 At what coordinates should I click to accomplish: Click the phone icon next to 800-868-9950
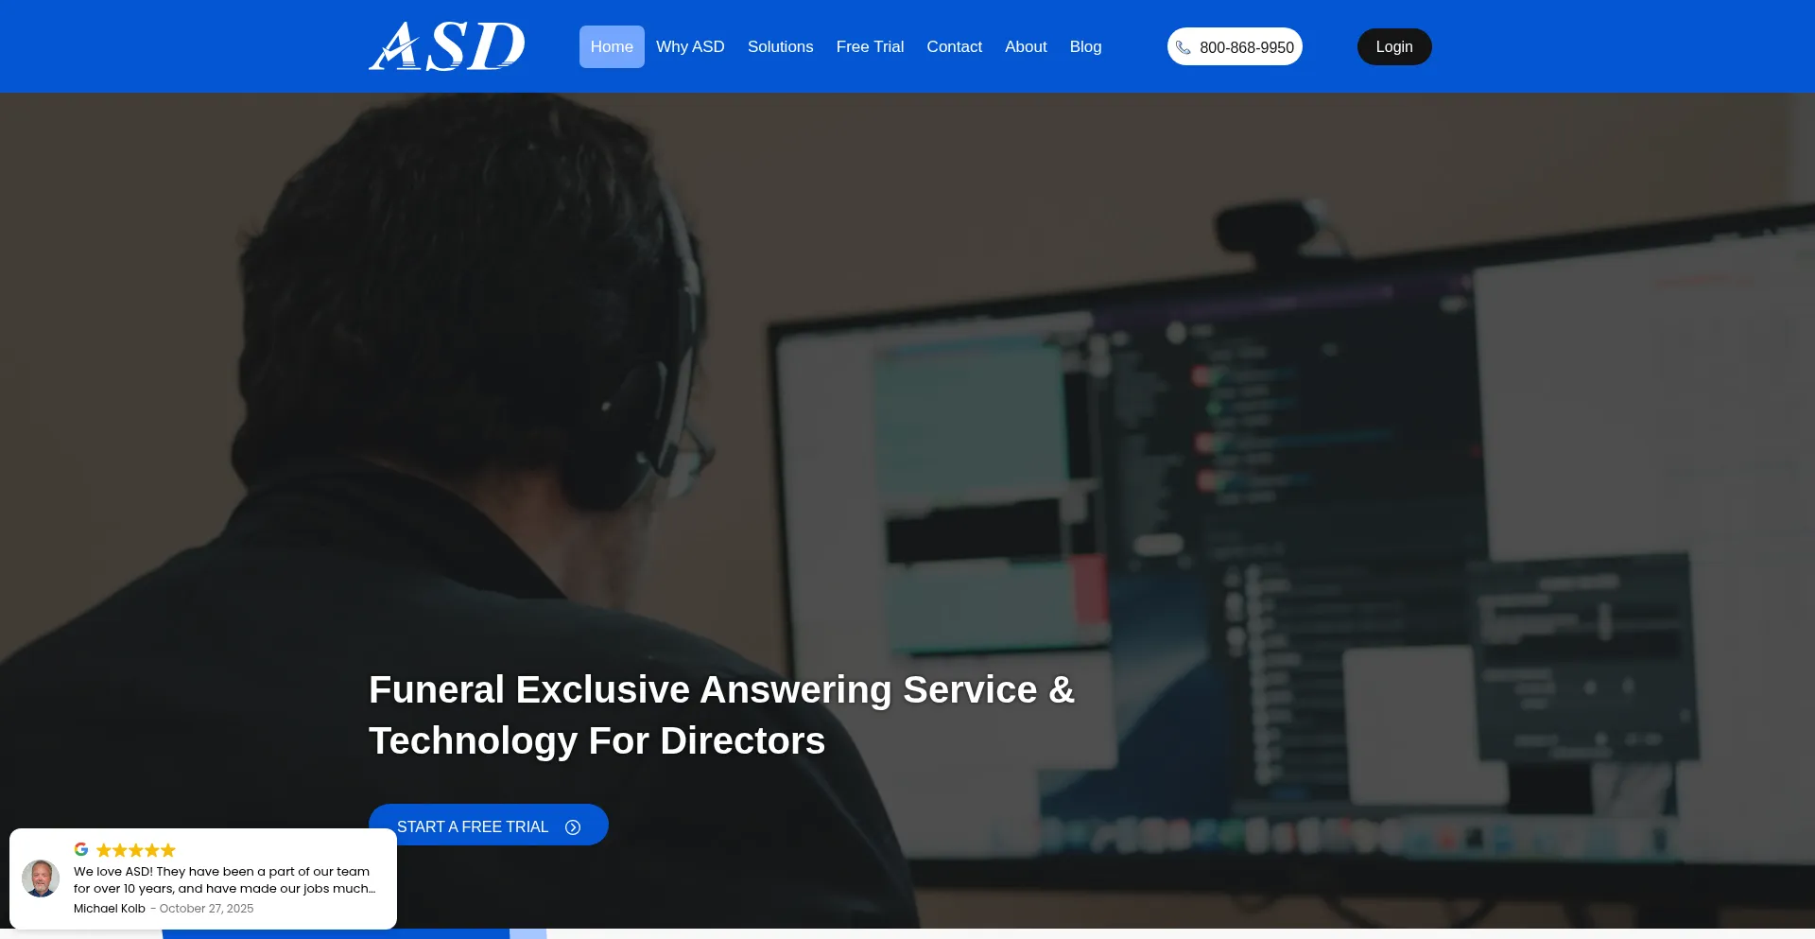1184,47
